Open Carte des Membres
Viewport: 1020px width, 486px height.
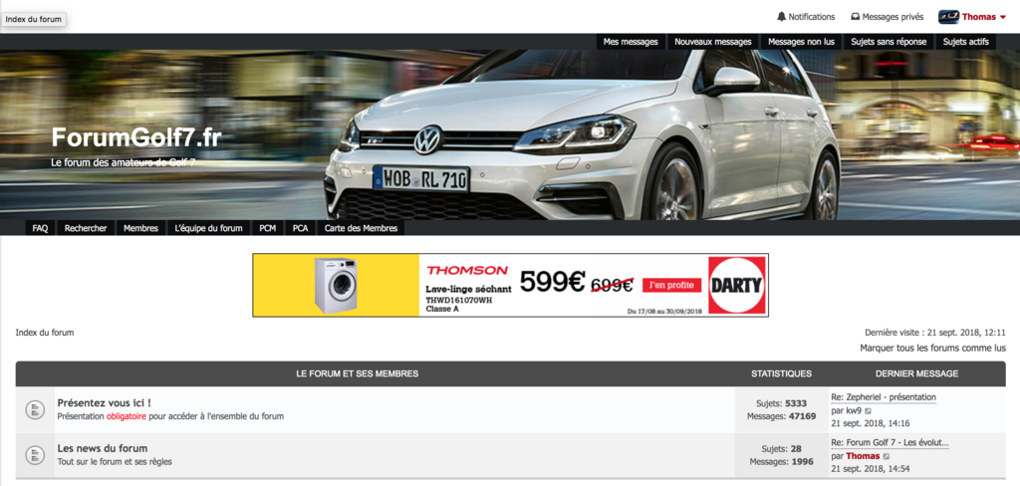[361, 228]
